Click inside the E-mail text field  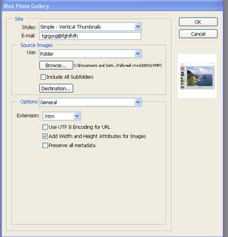(x=90, y=36)
